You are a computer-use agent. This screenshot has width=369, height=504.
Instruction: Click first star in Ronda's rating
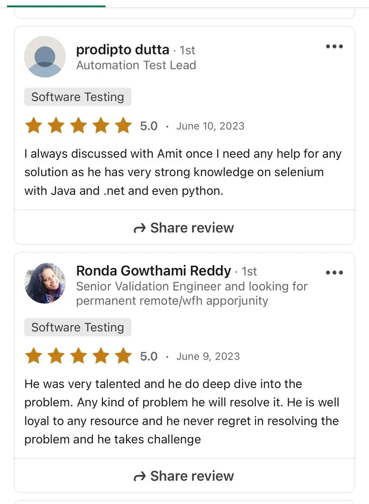[x=33, y=356]
